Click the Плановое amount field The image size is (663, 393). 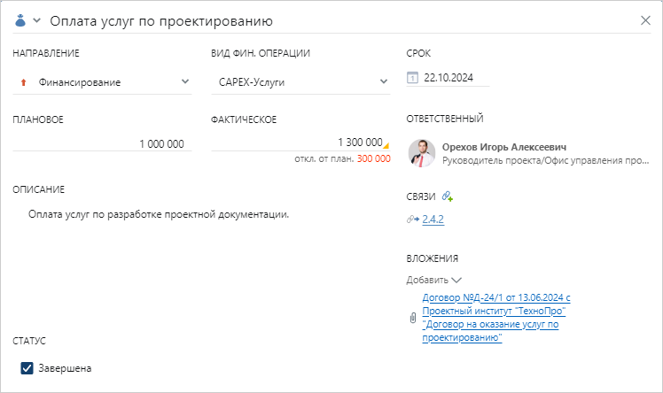[102, 143]
